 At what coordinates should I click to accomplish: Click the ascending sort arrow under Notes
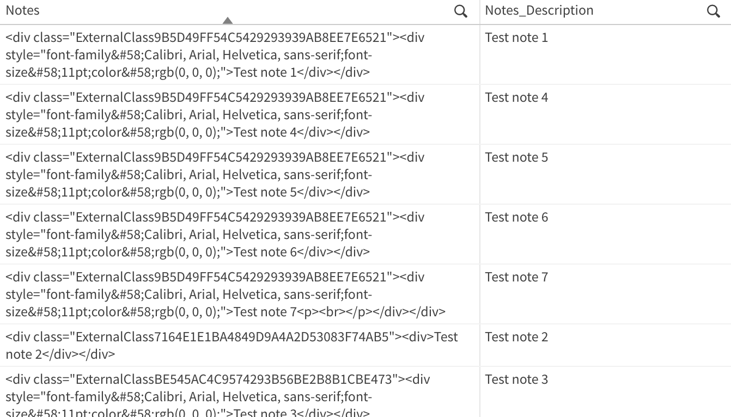point(228,21)
